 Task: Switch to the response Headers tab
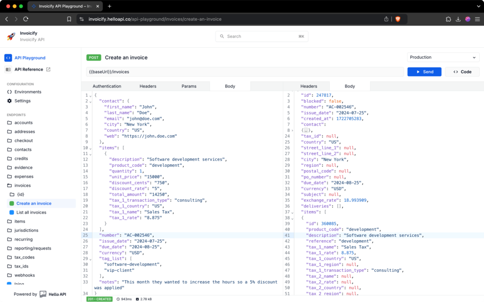point(309,86)
